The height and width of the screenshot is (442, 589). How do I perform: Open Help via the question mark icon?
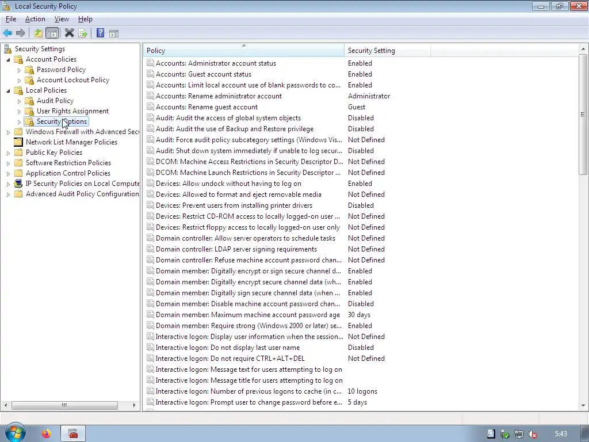(x=100, y=33)
